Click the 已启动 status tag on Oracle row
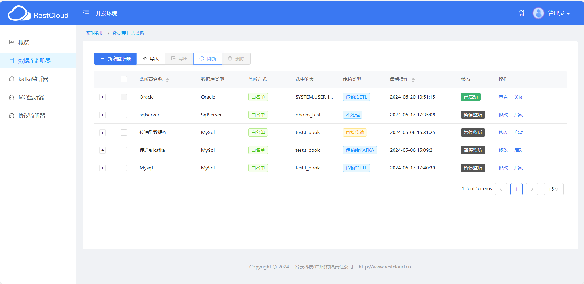 (x=471, y=97)
